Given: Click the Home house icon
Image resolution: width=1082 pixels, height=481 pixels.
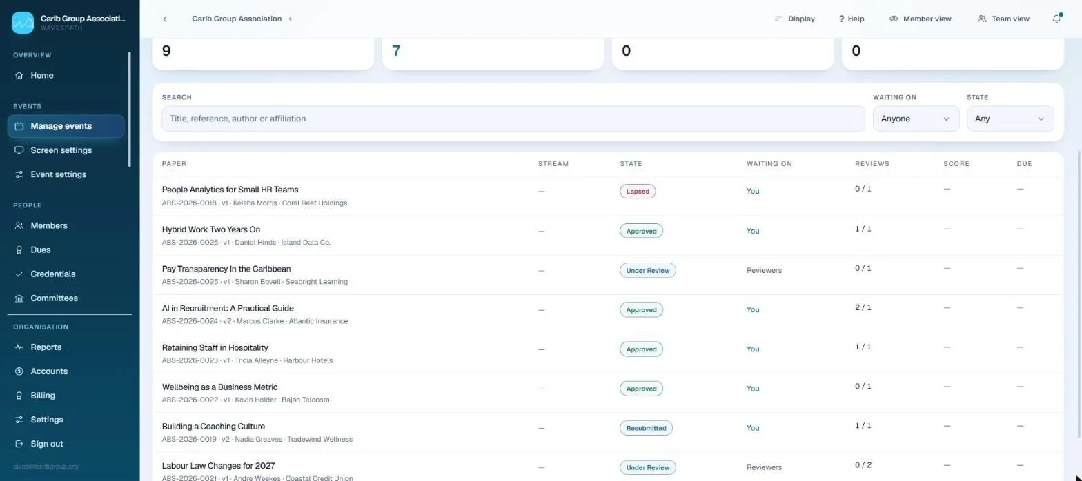Looking at the screenshot, I should tap(19, 75).
